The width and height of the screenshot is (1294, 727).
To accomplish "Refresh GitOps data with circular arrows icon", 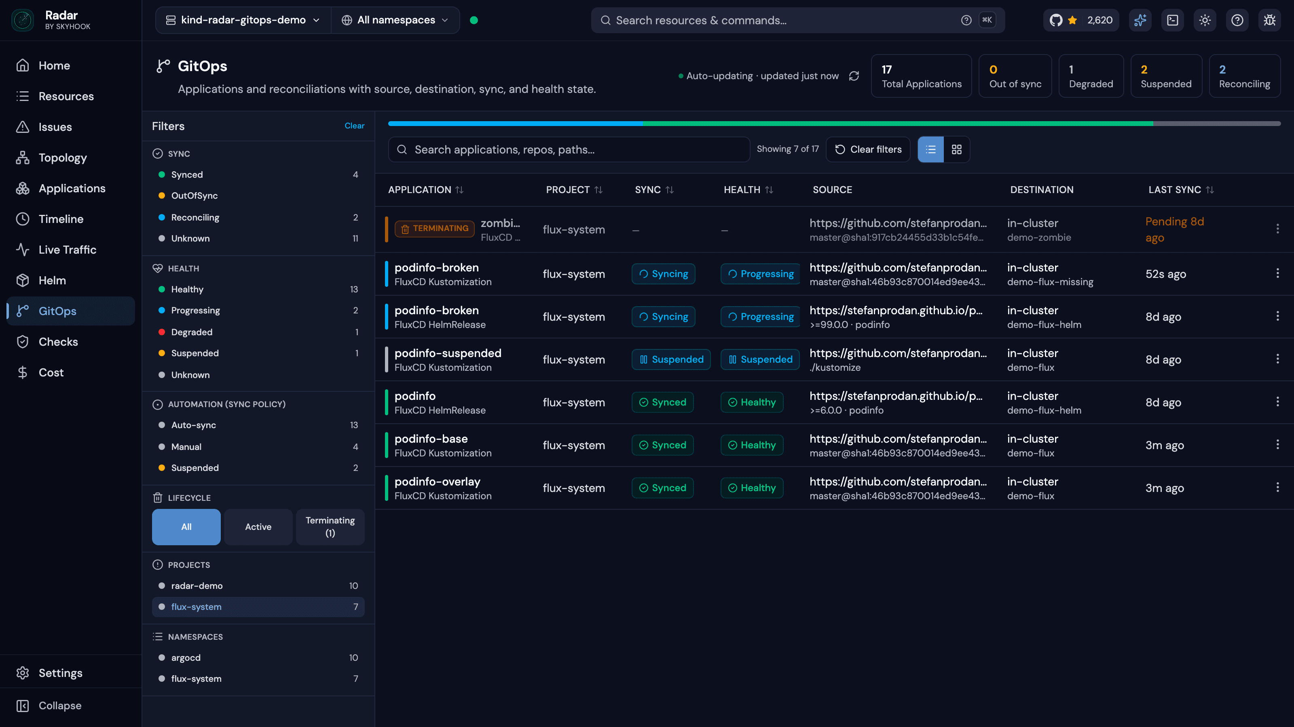I will 854,76.
